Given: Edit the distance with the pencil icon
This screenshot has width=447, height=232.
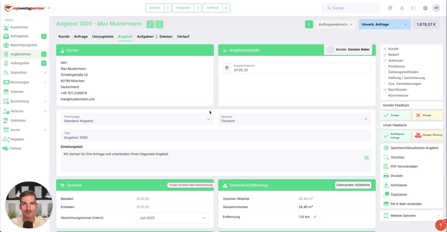Looking at the screenshot, I should (x=315, y=217).
